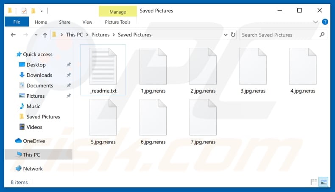The height and width of the screenshot is (192, 335).
Task: Refresh the Saved Pictures folder
Action: click(x=233, y=35)
